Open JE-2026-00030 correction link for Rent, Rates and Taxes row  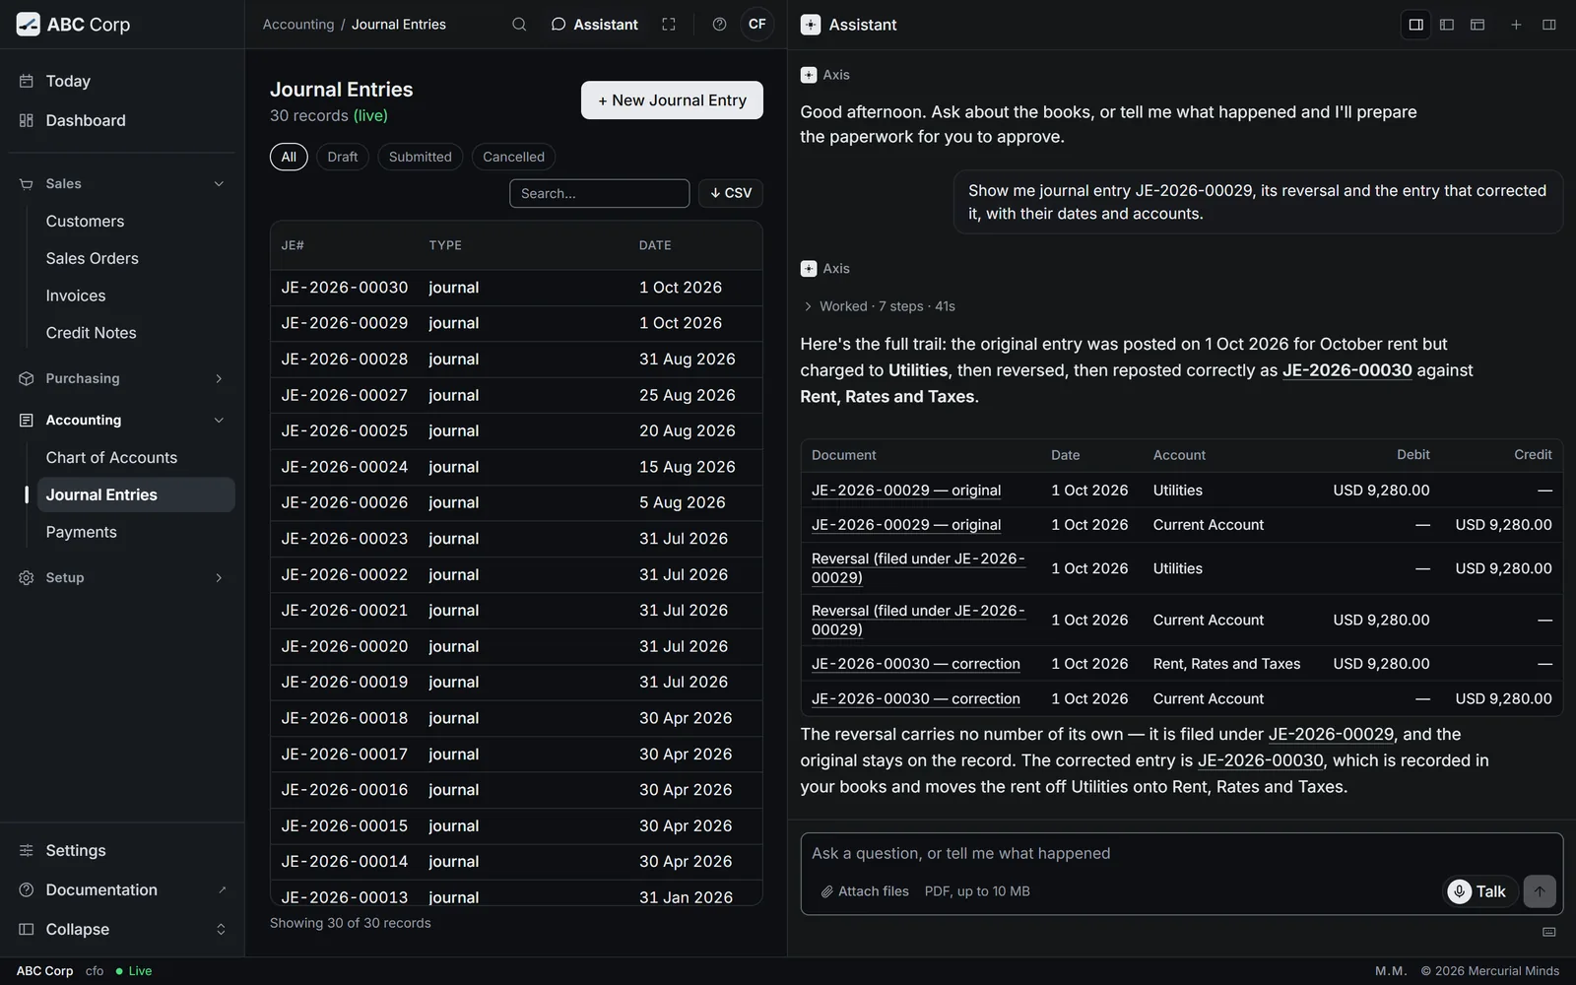point(915,664)
